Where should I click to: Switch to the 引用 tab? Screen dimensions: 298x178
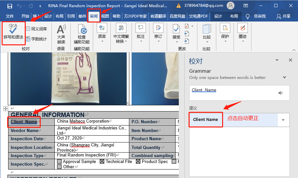coord(71,16)
